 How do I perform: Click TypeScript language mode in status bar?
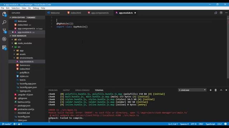(210, 124)
